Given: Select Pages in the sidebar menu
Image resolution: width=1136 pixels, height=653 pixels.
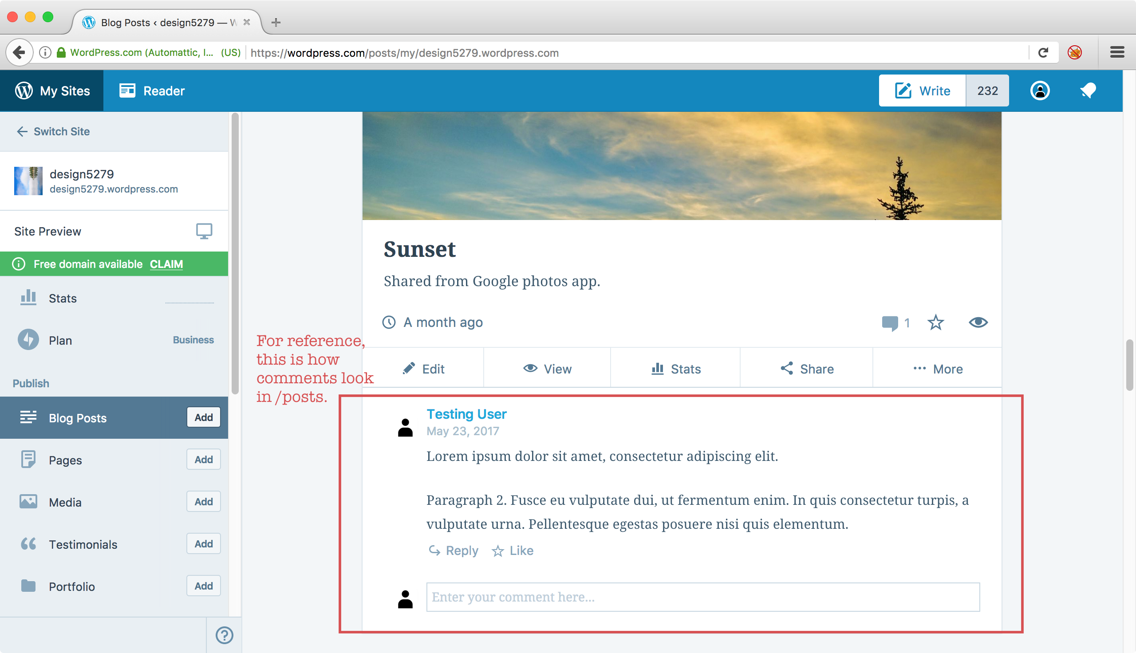Looking at the screenshot, I should pos(66,460).
